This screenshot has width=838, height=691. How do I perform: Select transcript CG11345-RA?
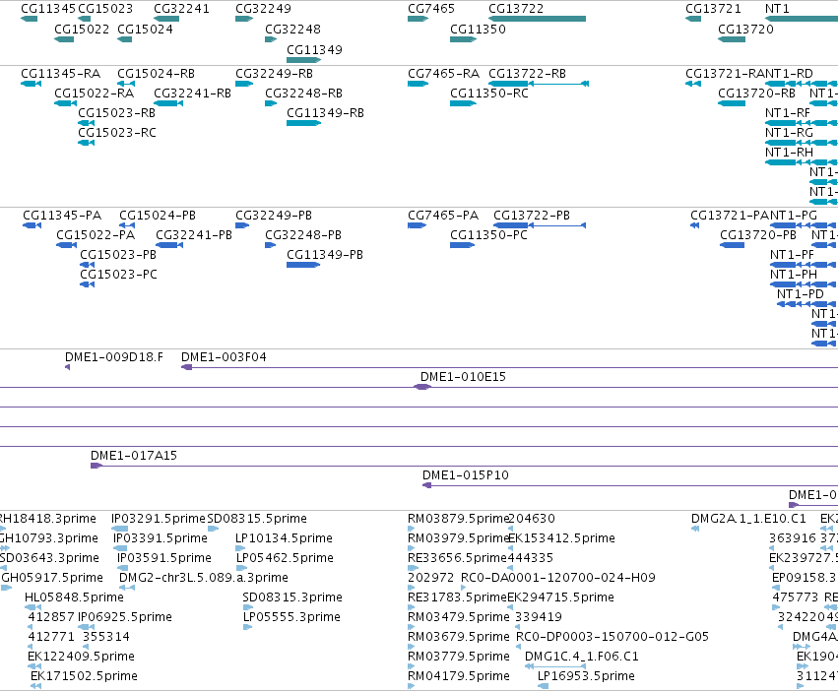[x=31, y=84]
